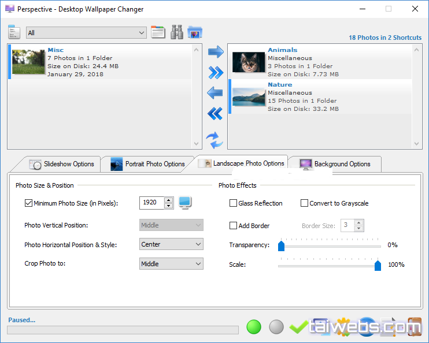Switch to the Slideshow Options tab
The height and width of the screenshot is (343, 429).
pyautogui.click(x=62, y=164)
